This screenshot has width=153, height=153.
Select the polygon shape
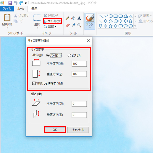(x=125, y=16)
